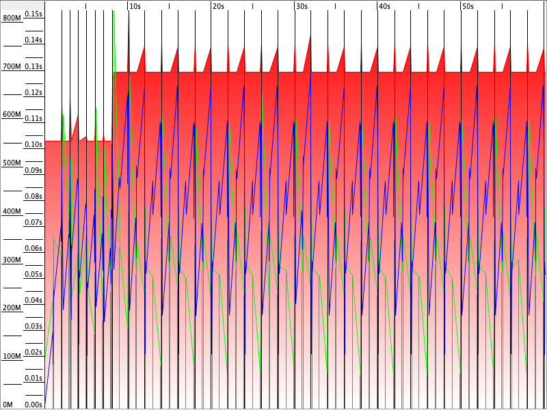Select the 20s mark on time axis

click(218, 6)
